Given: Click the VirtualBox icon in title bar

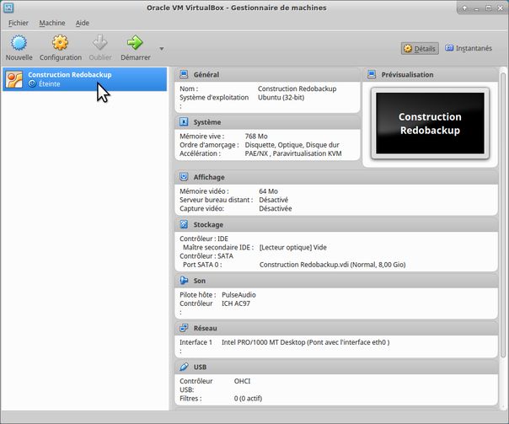Looking at the screenshot, I should pyautogui.click(x=8, y=8).
